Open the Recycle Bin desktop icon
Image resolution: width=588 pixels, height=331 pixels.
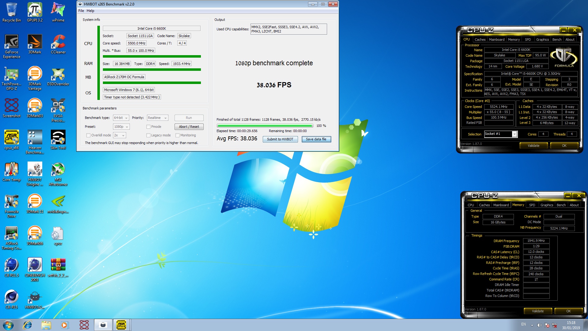(12, 12)
